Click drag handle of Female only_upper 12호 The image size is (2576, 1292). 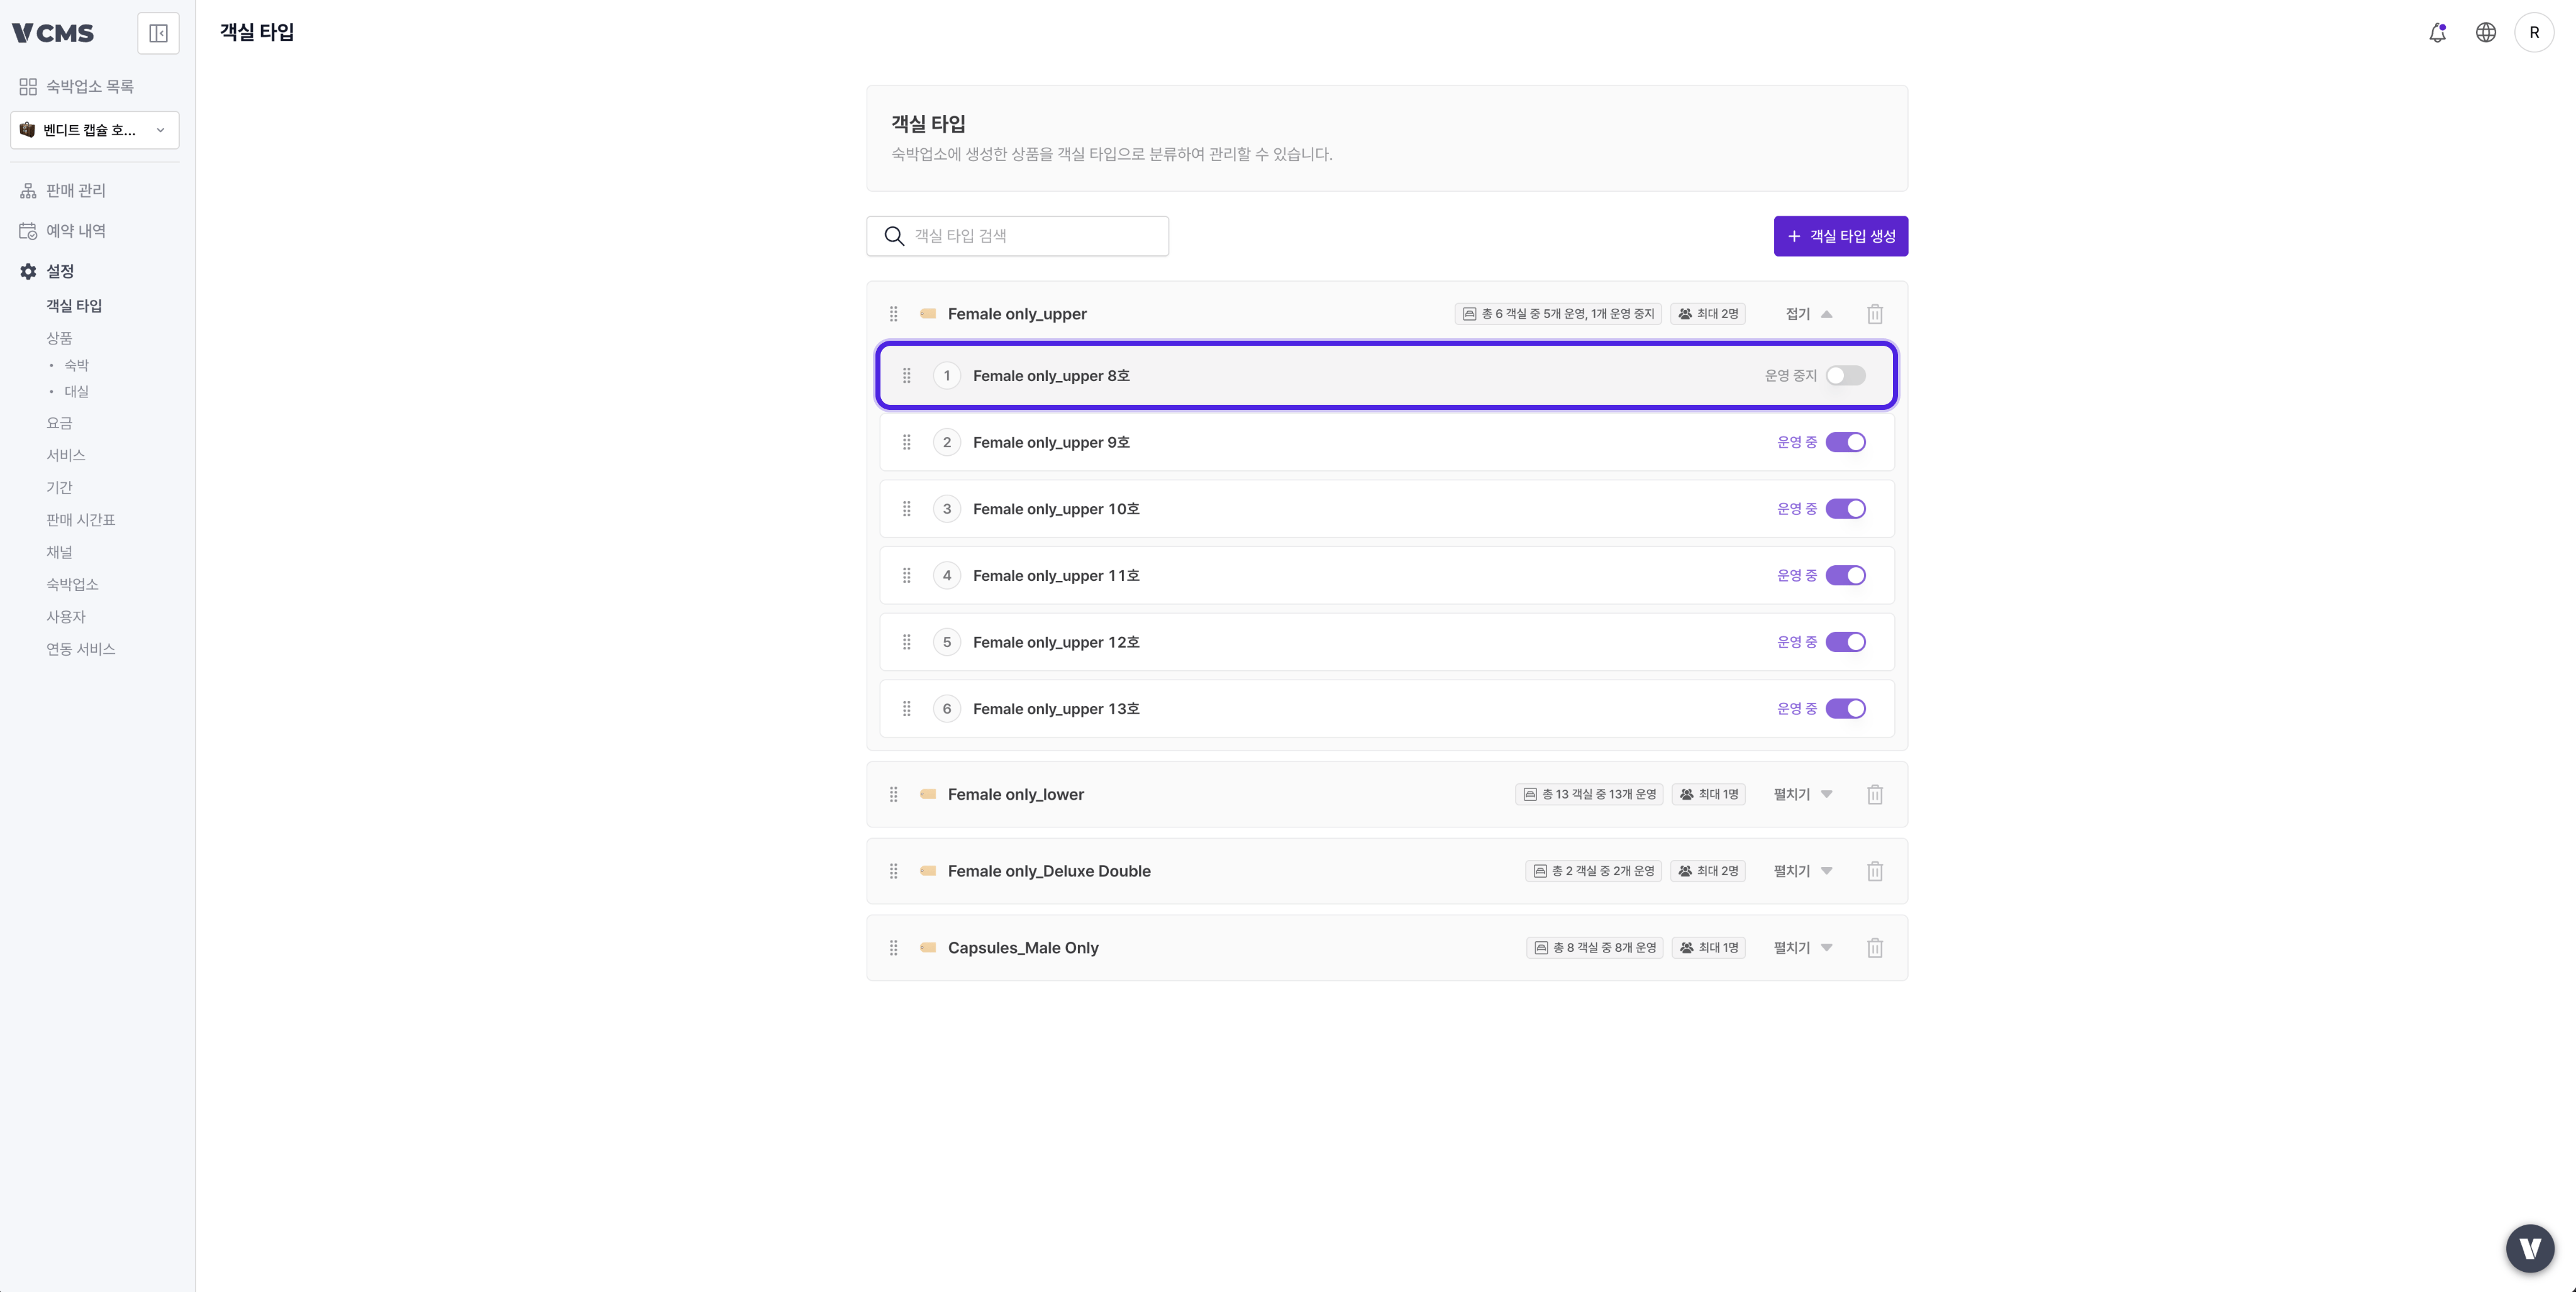(906, 642)
